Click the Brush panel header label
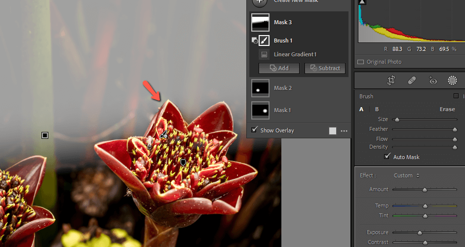465x247 pixels. 366,96
